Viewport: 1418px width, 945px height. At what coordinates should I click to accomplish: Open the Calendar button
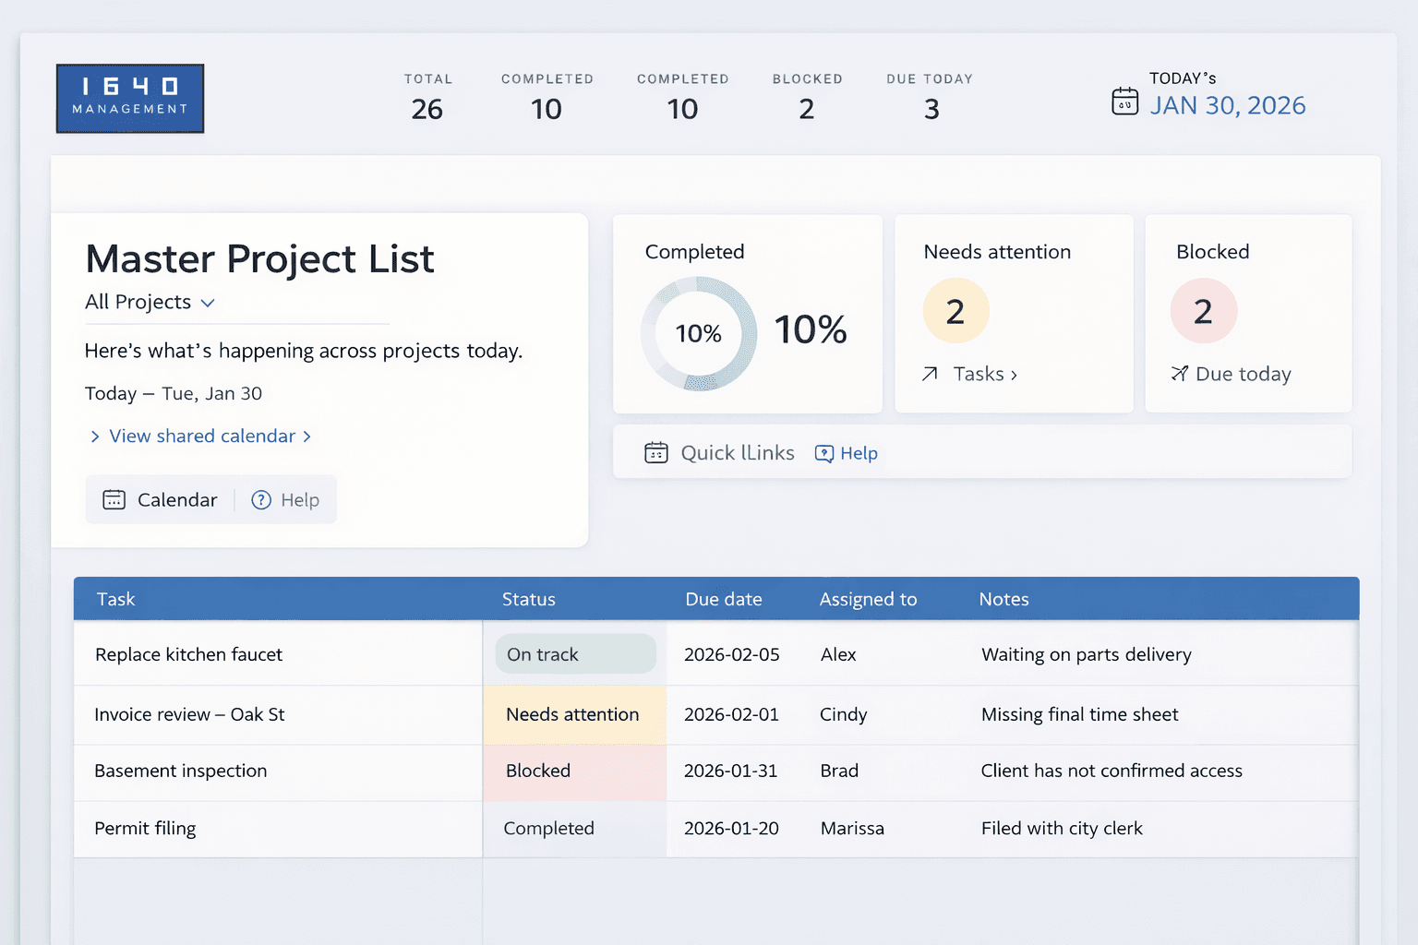(x=160, y=499)
